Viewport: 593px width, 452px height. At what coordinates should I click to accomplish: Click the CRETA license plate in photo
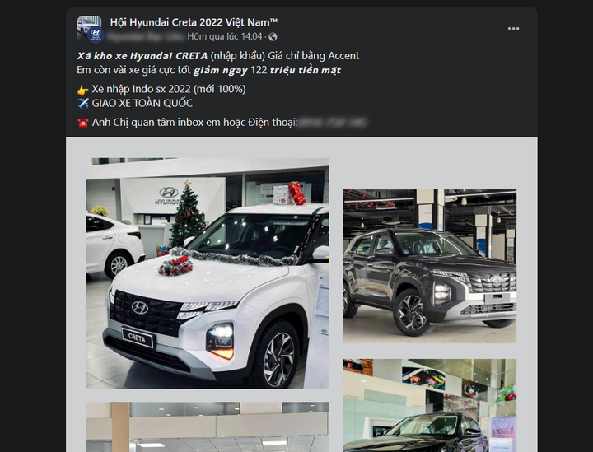[x=137, y=338]
